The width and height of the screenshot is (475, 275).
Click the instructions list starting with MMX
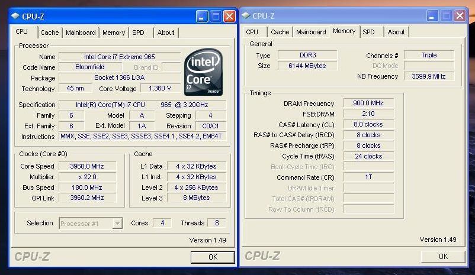[142, 137]
